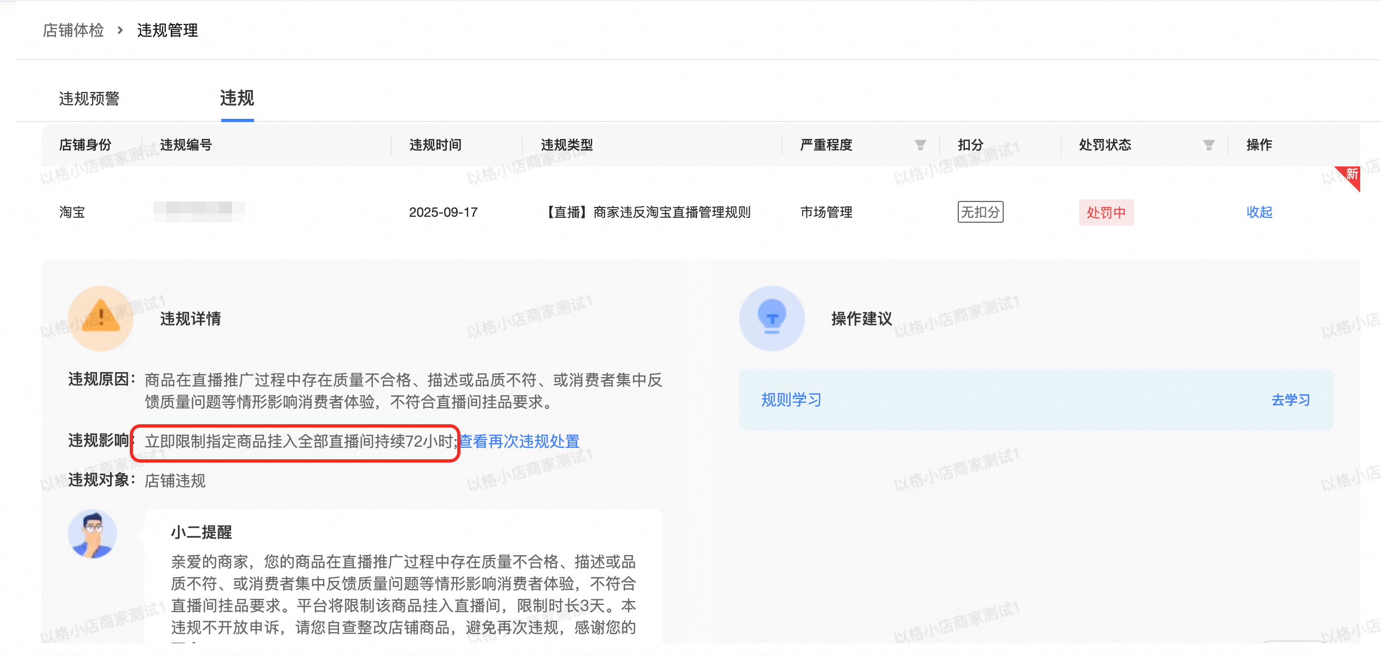The image size is (1381, 658).
Task: Click the 违规详情 heading
Action: click(x=191, y=319)
